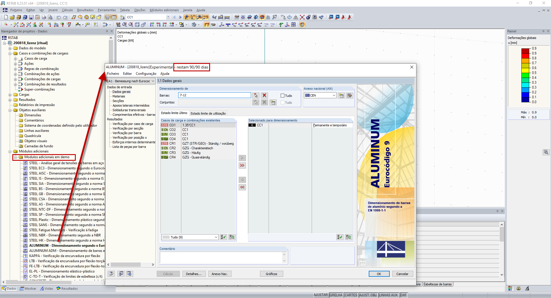The width and height of the screenshot is (551, 298).
Task: Click the Gráficos button
Action: pyautogui.click(x=271, y=274)
